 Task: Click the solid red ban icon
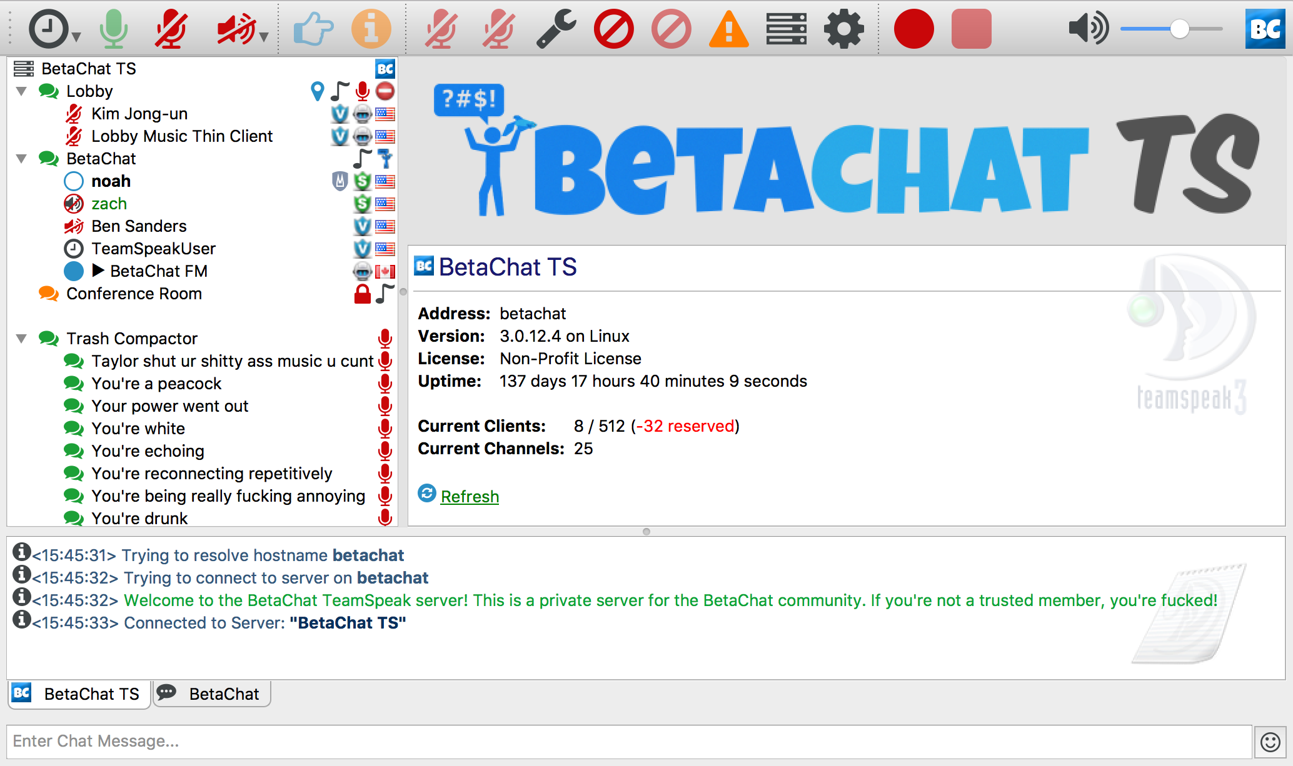(x=614, y=29)
